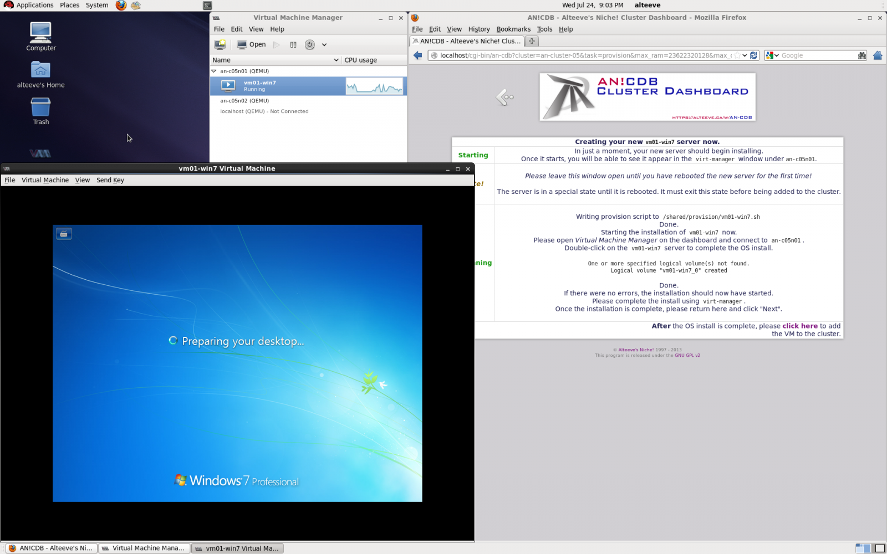Open Firefox Bookmarks menu

click(x=513, y=29)
